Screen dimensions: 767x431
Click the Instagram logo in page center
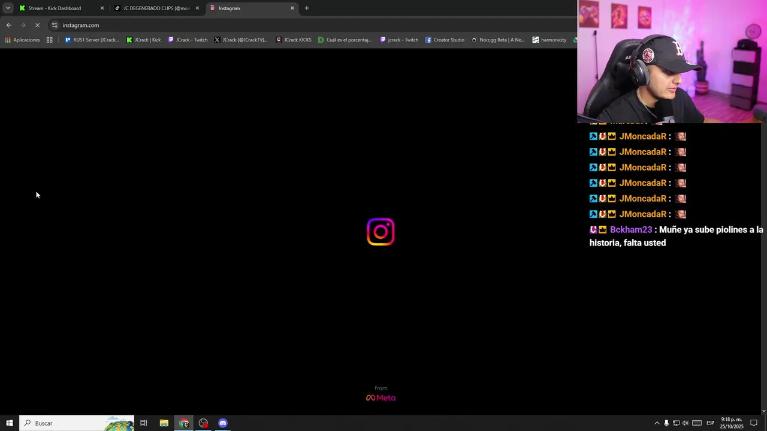pos(381,232)
